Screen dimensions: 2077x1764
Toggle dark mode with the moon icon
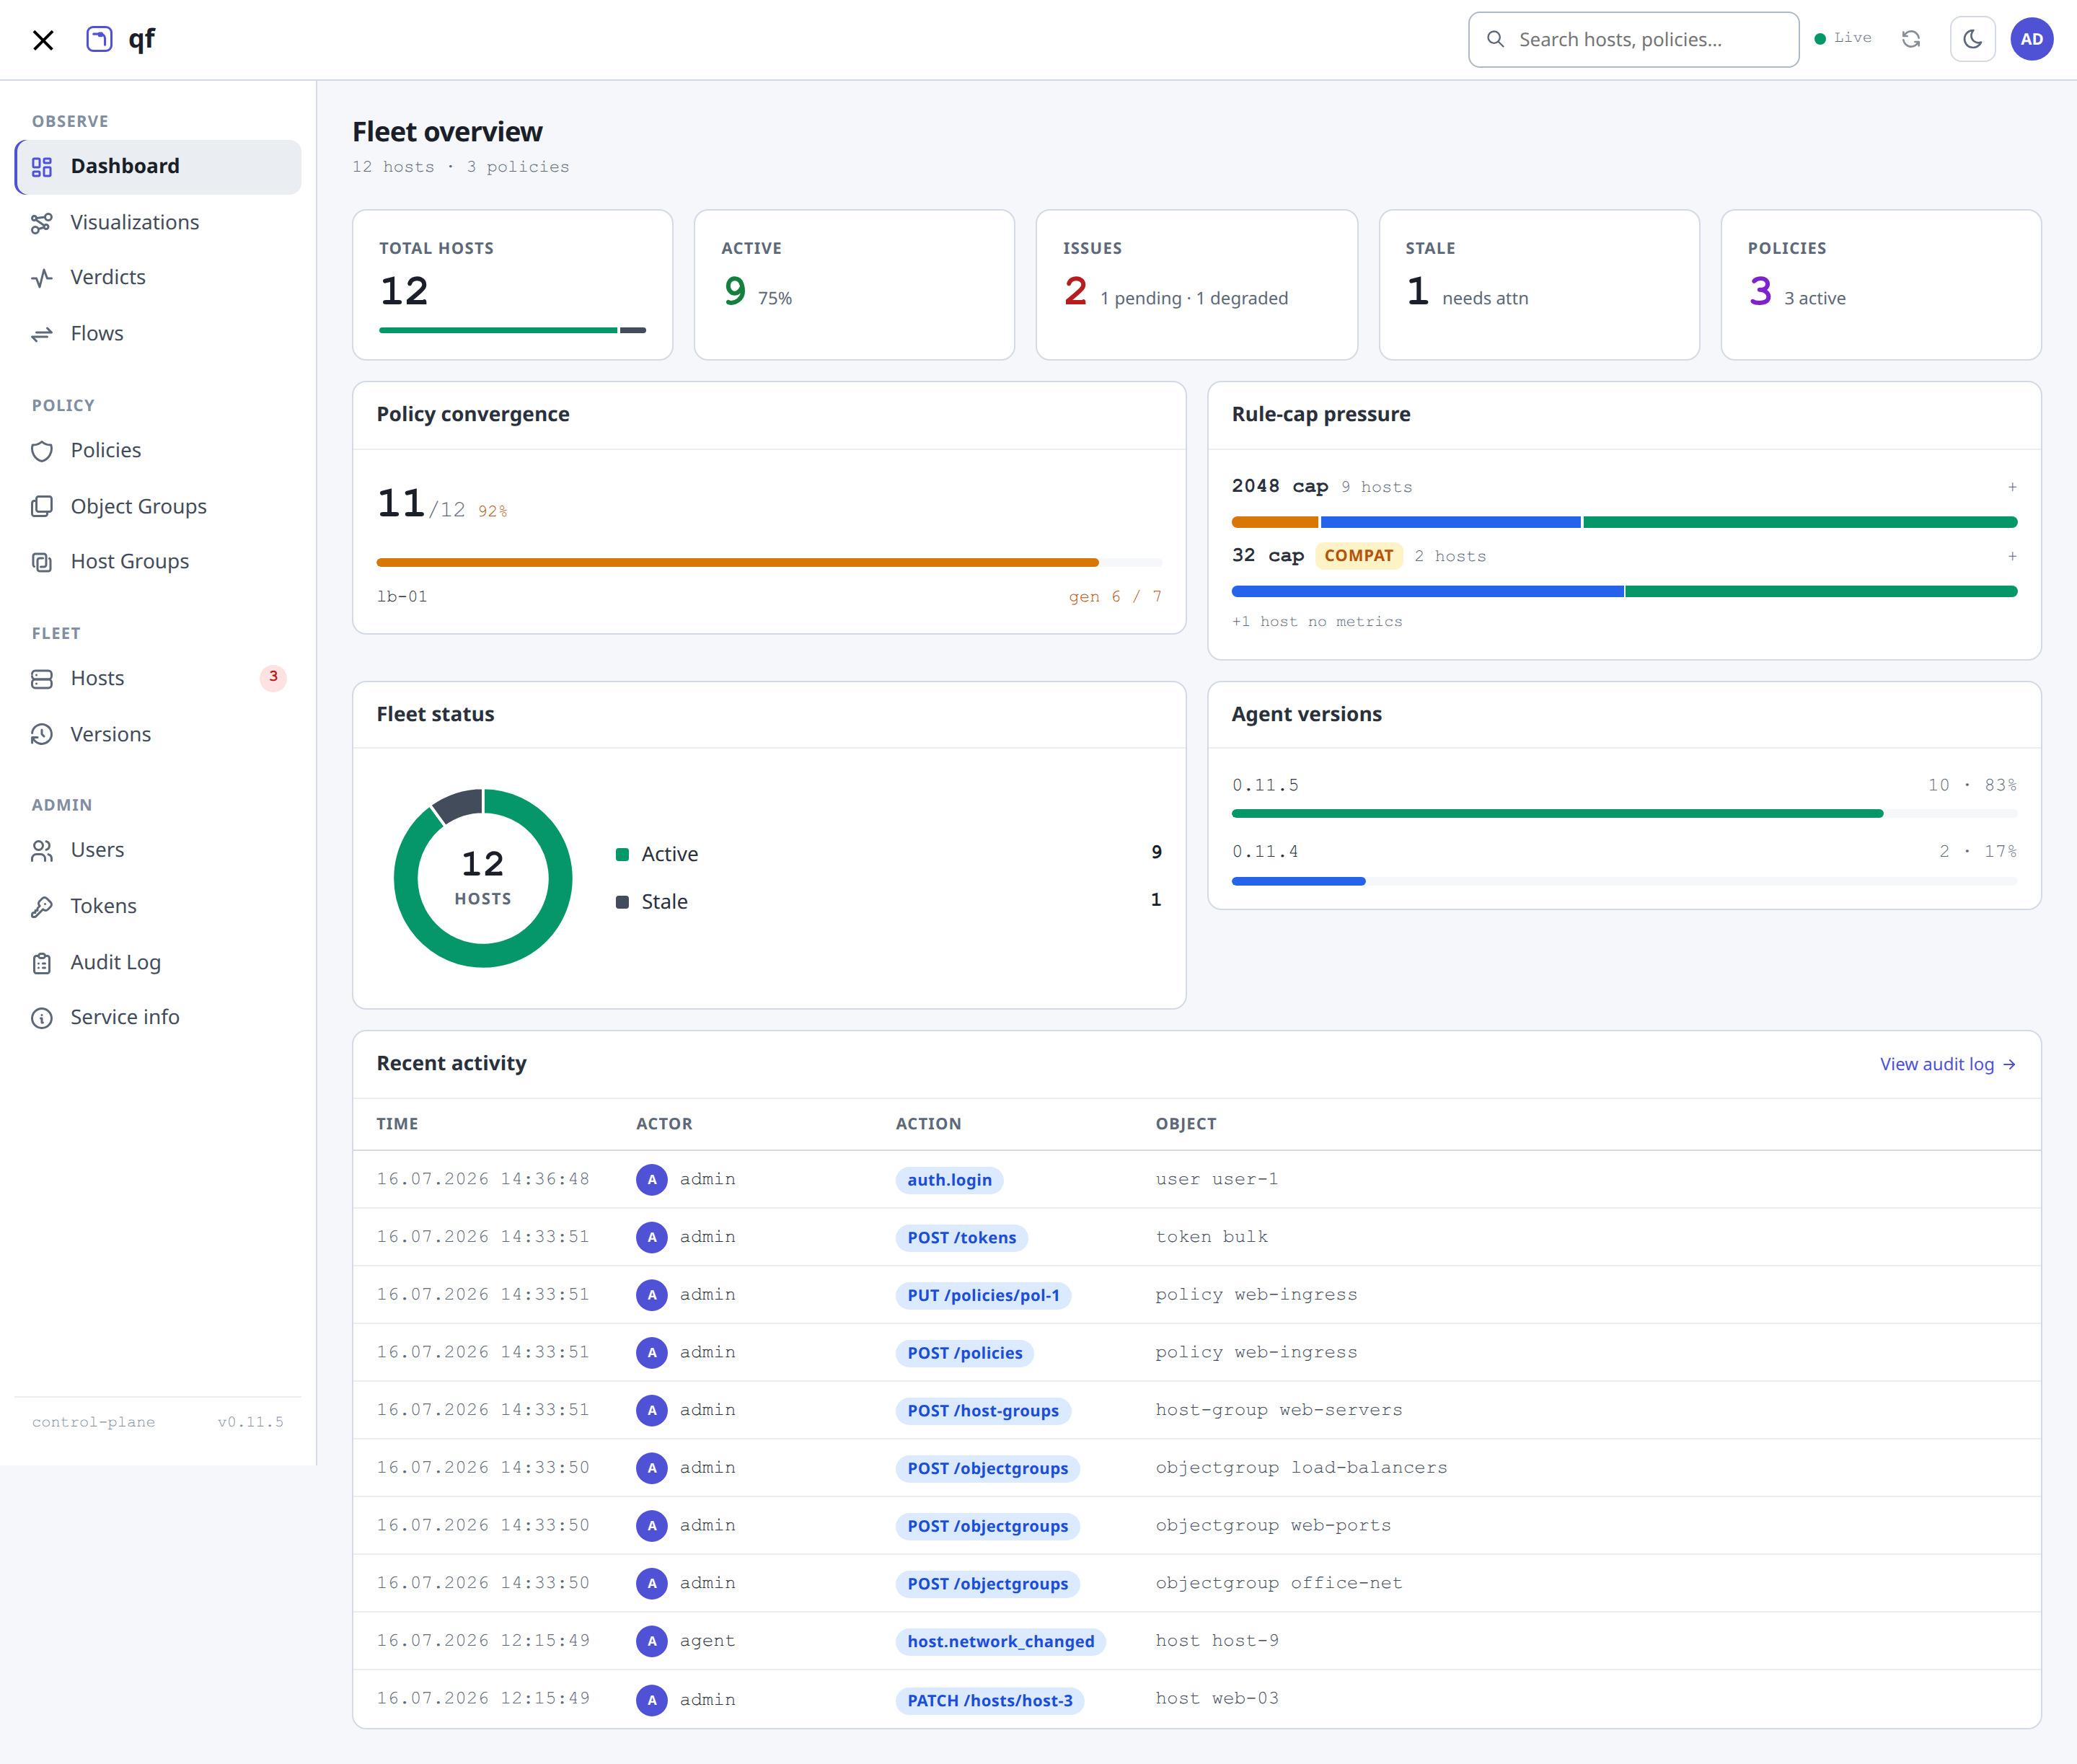pyautogui.click(x=1972, y=39)
